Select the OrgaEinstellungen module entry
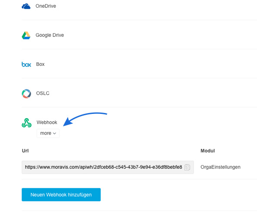This screenshot has height=220, width=257. 221,167
